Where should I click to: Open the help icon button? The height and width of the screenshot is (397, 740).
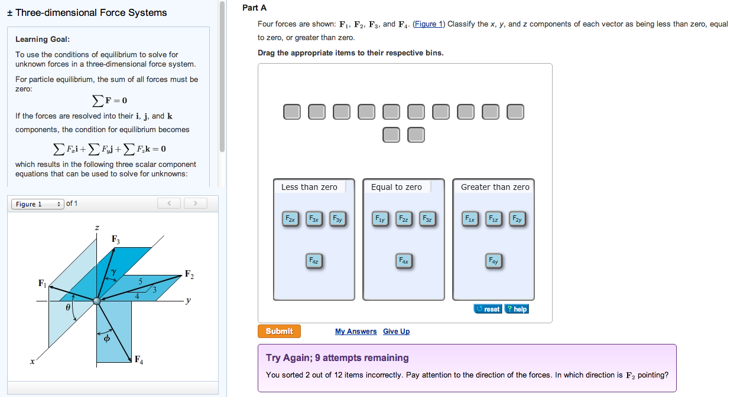pyautogui.click(x=516, y=309)
